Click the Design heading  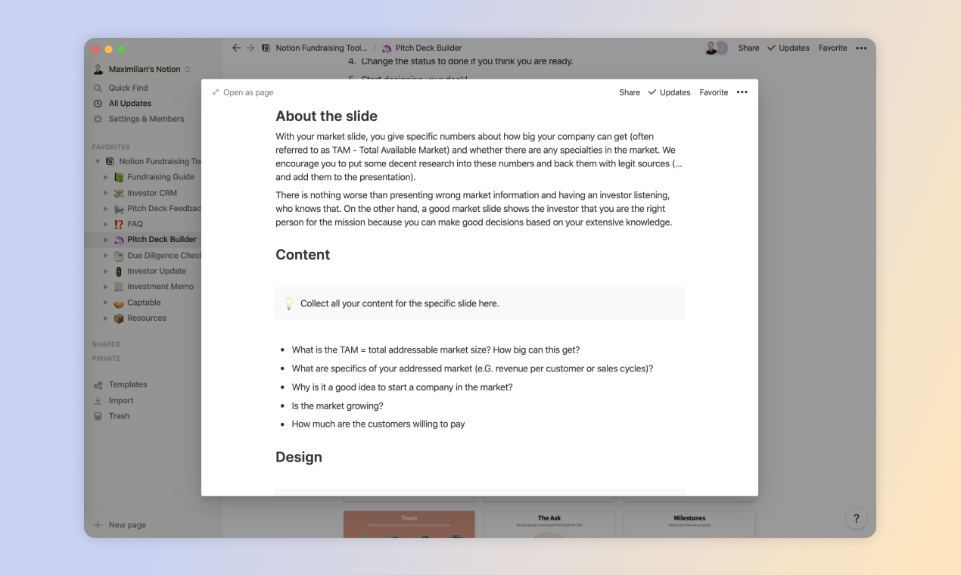pos(299,457)
